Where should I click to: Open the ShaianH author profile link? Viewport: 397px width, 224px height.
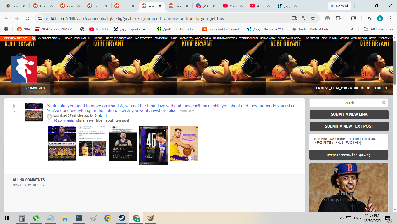100,116
